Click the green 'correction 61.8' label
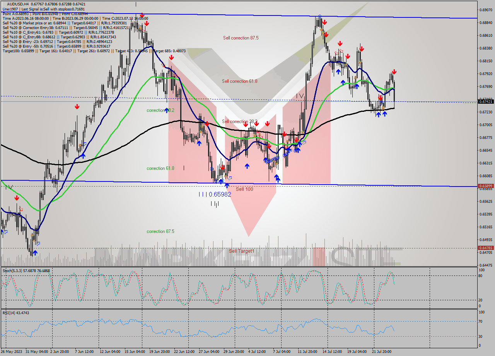Viewport: 495px width, 356px height. (160, 168)
